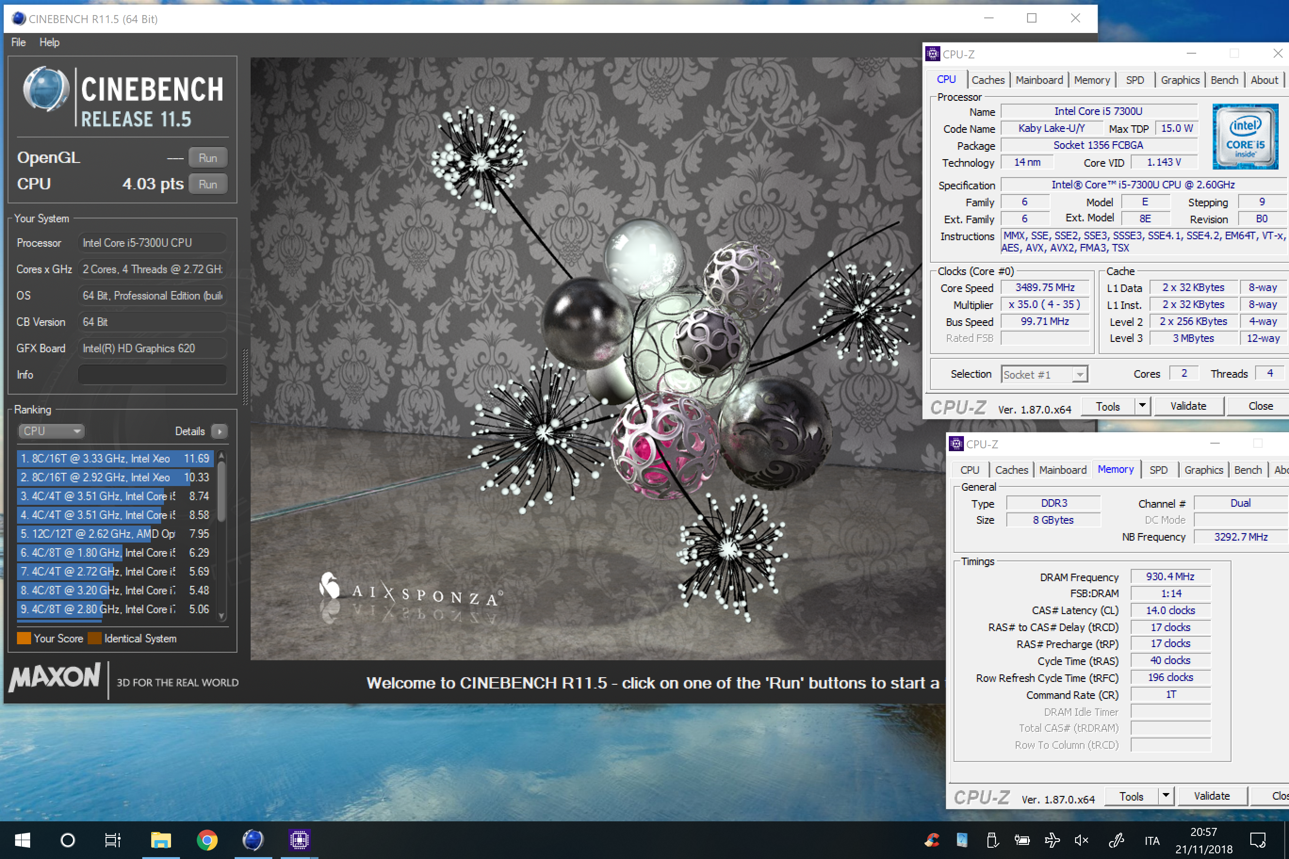The height and width of the screenshot is (859, 1289).
Task: Switch to SPD tab in lower CPU-Z
Action: click(x=1158, y=470)
